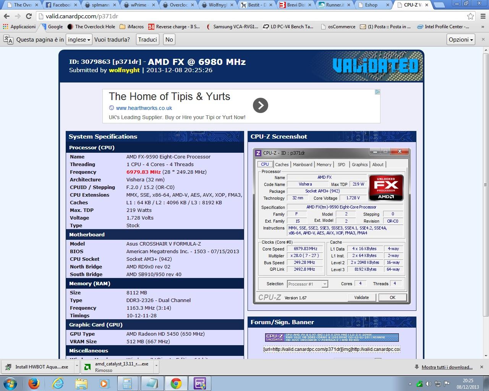Select the Memory tab in CPU-Z screenshot
489x391 pixels.
point(324,165)
